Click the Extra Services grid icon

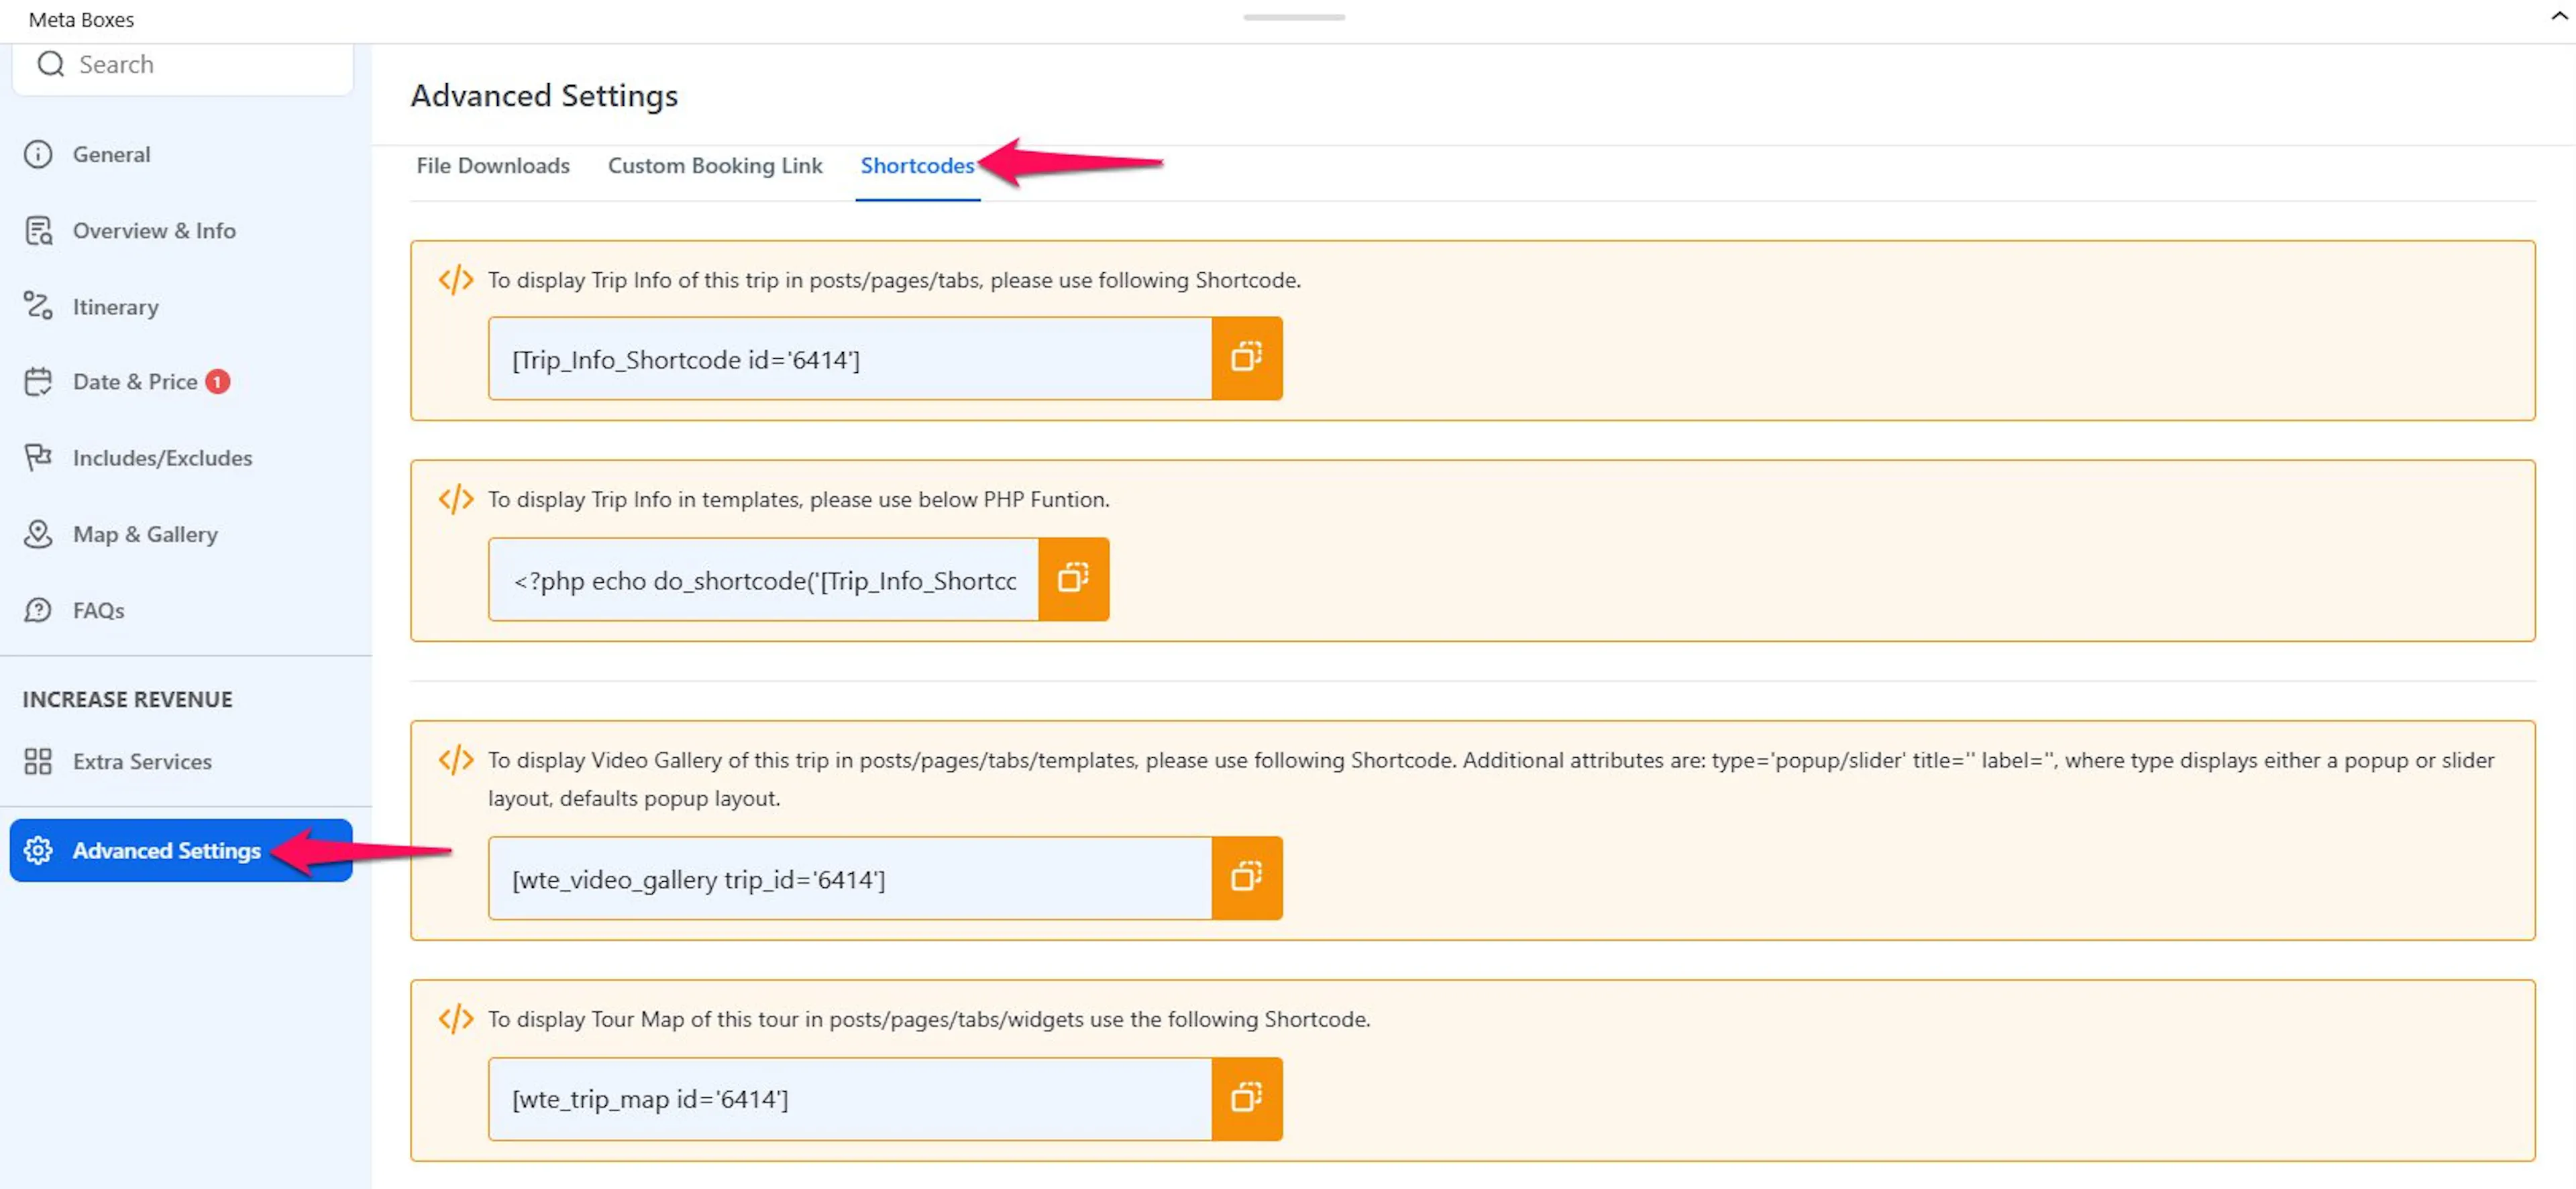tap(38, 761)
